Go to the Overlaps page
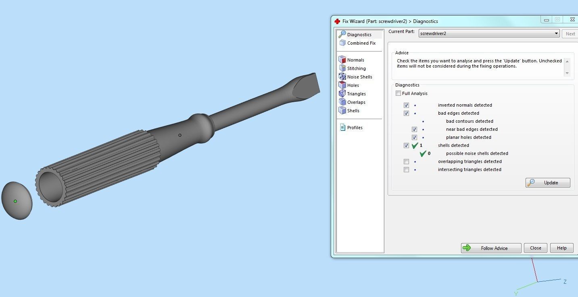The height and width of the screenshot is (297, 578). (356, 102)
